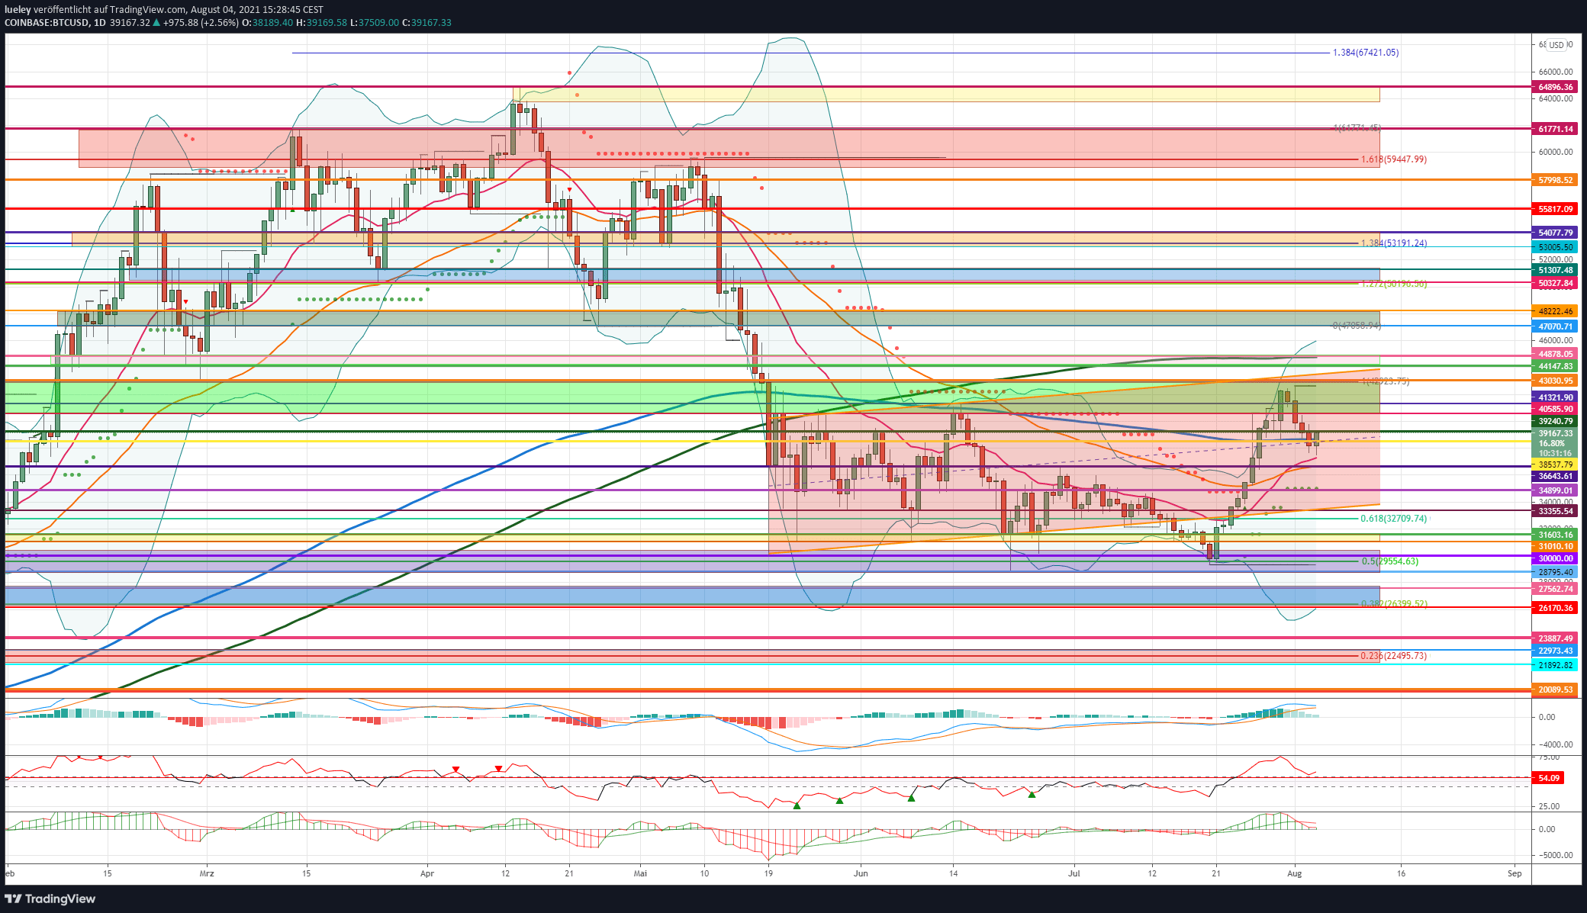Viewport: 1587px width, 913px height.
Task: Select the 54077.79 price label
Action: coord(1555,233)
